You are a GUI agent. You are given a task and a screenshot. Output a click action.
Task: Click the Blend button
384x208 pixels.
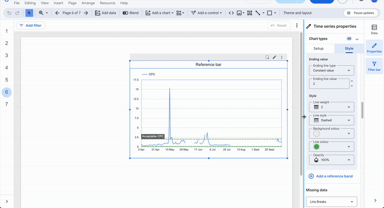pos(131,13)
